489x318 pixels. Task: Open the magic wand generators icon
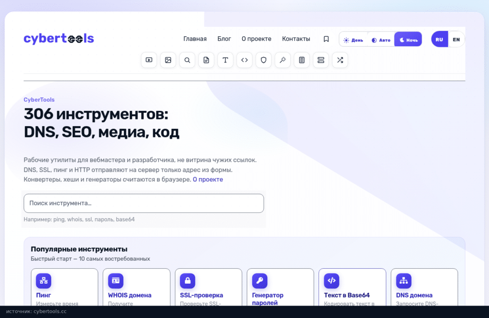click(283, 60)
